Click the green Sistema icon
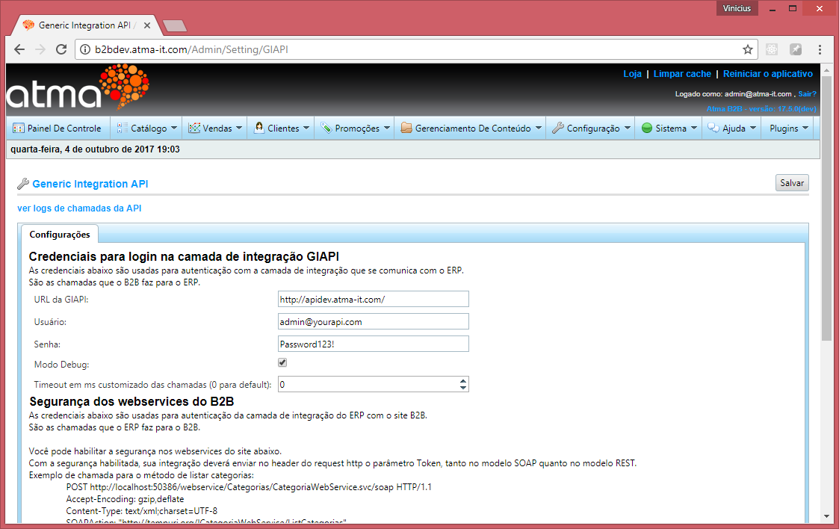 (x=646, y=129)
